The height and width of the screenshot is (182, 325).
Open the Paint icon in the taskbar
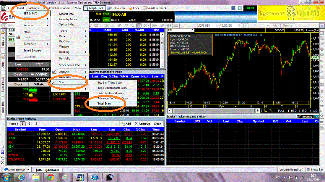pos(65,177)
